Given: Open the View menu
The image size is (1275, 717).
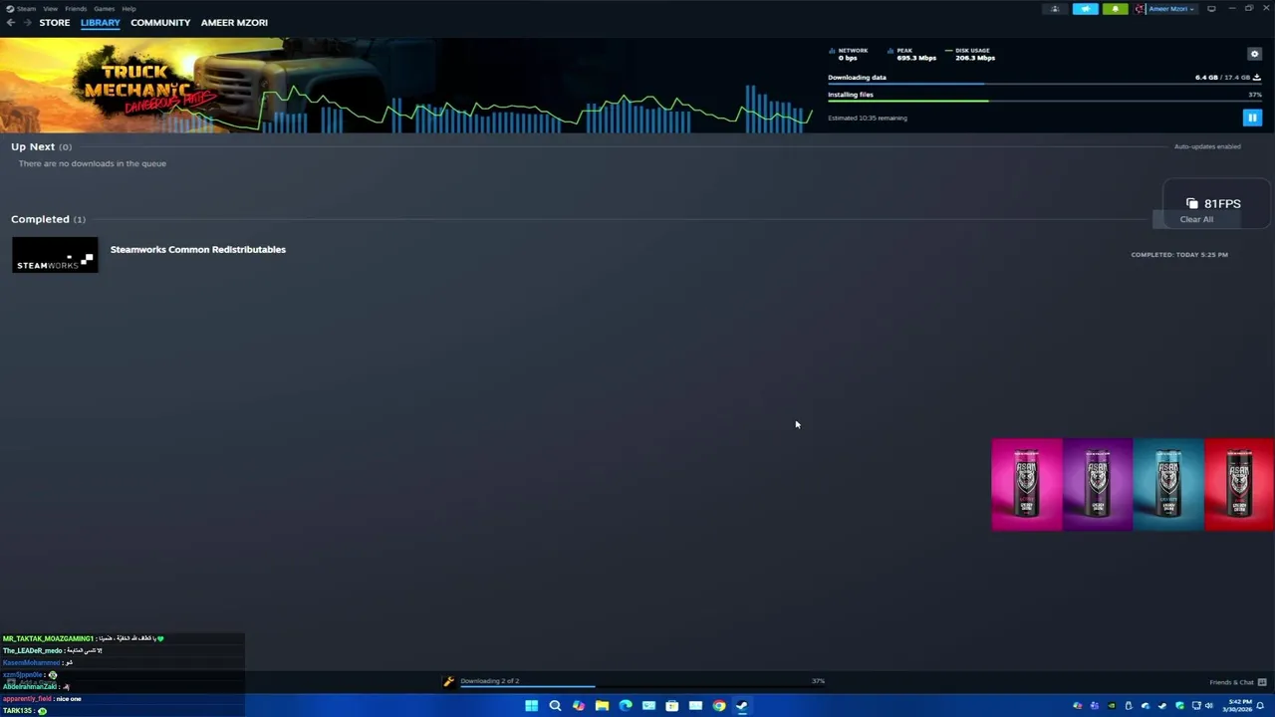Looking at the screenshot, I should point(50,8).
